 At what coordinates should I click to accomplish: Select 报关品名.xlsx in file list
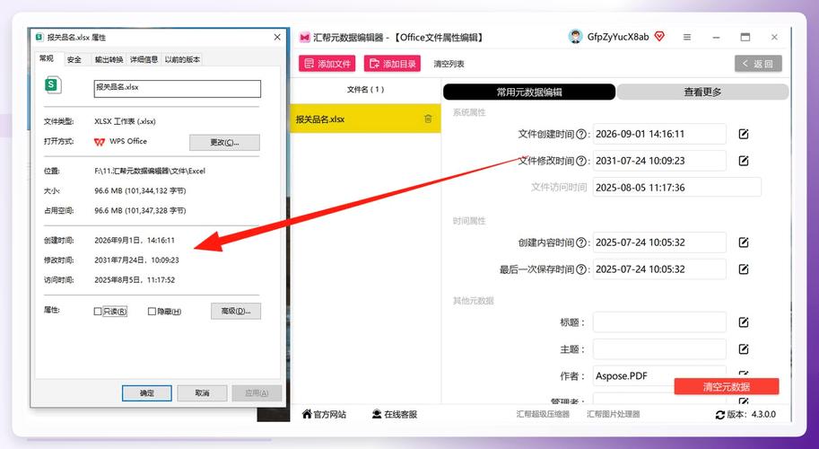(x=365, y=119)
